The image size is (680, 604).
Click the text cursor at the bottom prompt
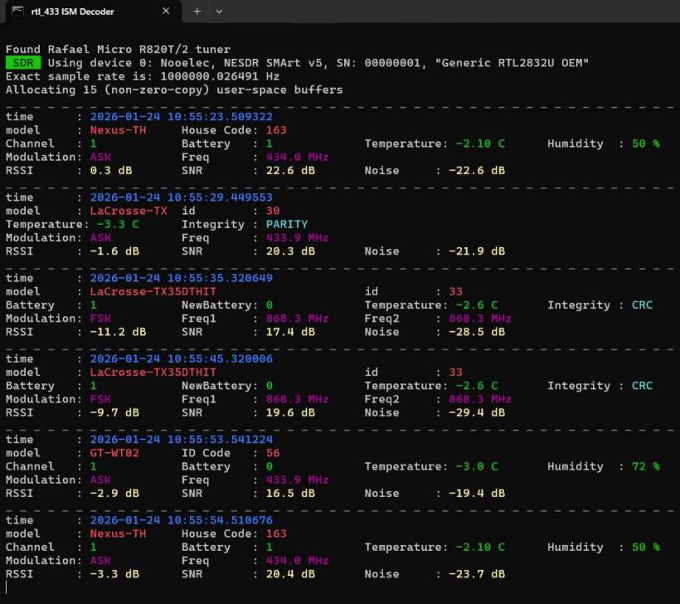(x=7, y=587)
